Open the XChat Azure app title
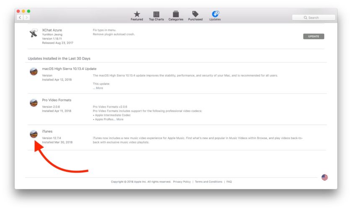 (x=52, y=30)
